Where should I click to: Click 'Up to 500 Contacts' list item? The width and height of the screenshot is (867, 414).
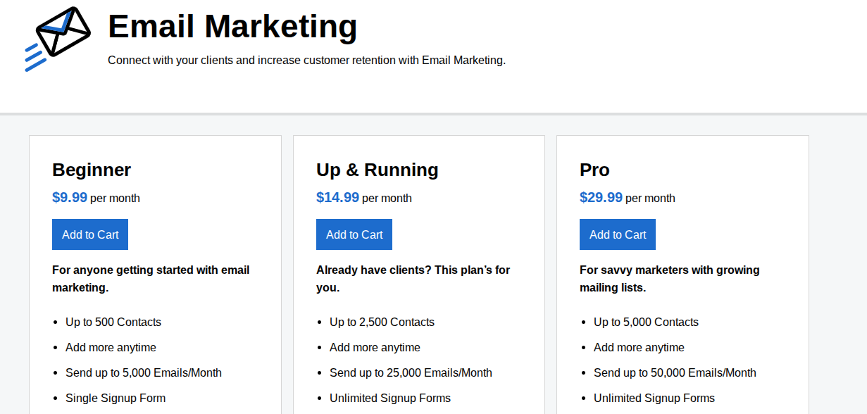coord(113,322)
